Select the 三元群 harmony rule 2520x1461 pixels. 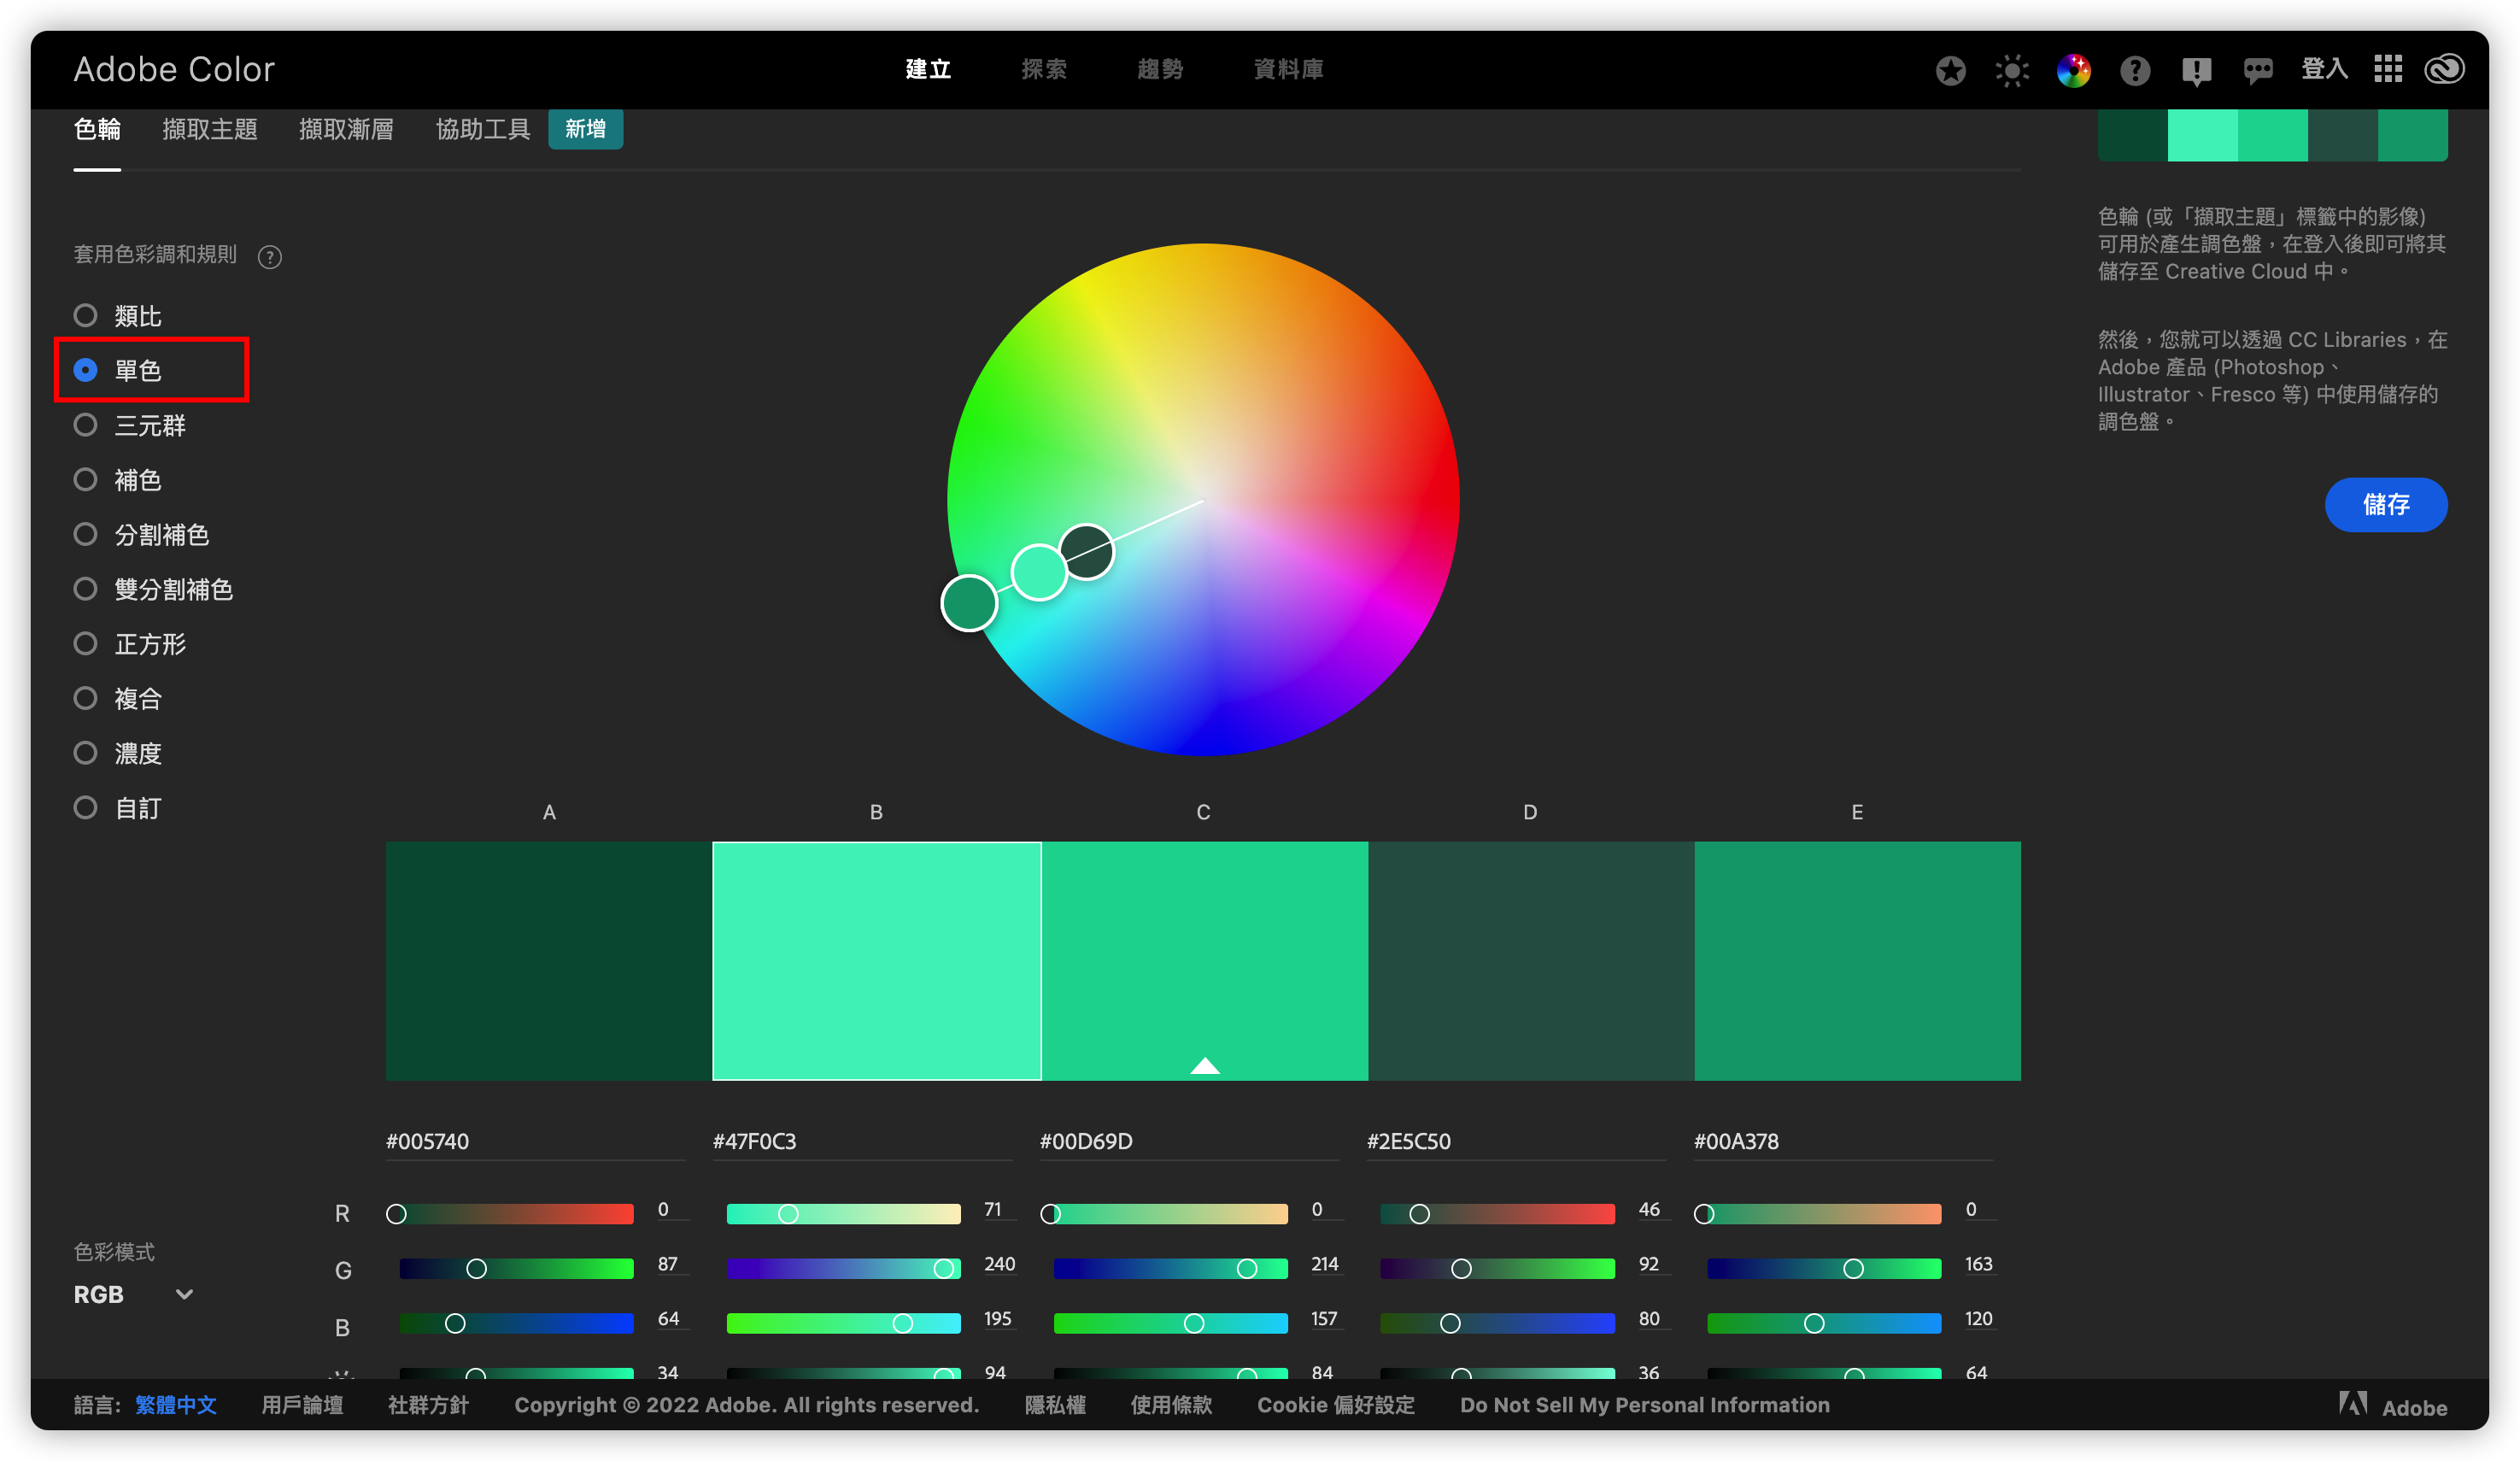tap(130, 426)
